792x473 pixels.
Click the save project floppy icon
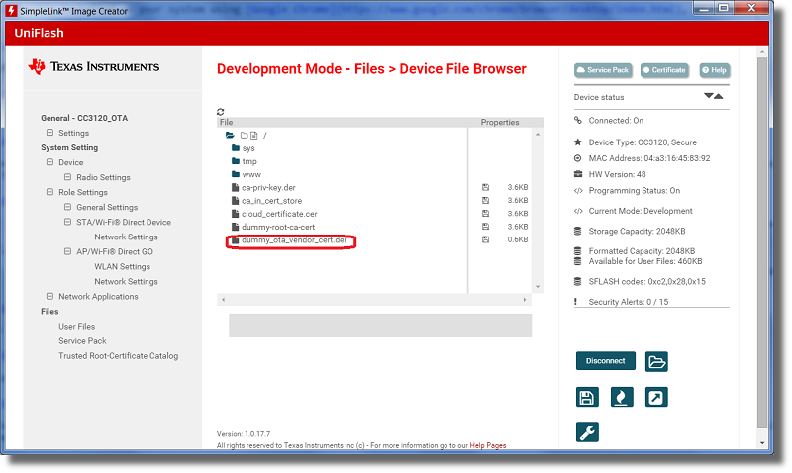point(587,397)
